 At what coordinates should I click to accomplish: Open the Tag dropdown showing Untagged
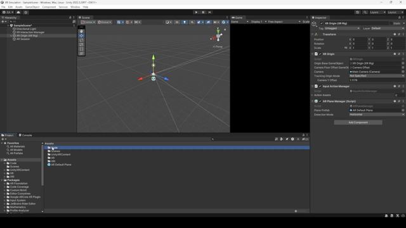click(x=342, y=28)
